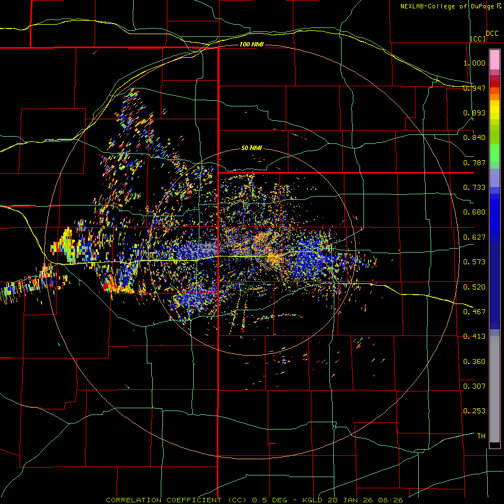Select the 0.413 legend value
The width and height of the screenshot is (504, 504).
[474, 337]
